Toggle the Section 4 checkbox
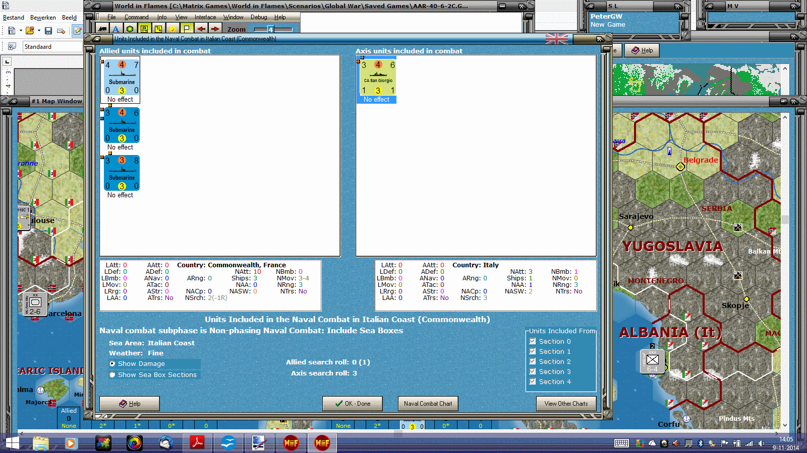 coord(533,382)
